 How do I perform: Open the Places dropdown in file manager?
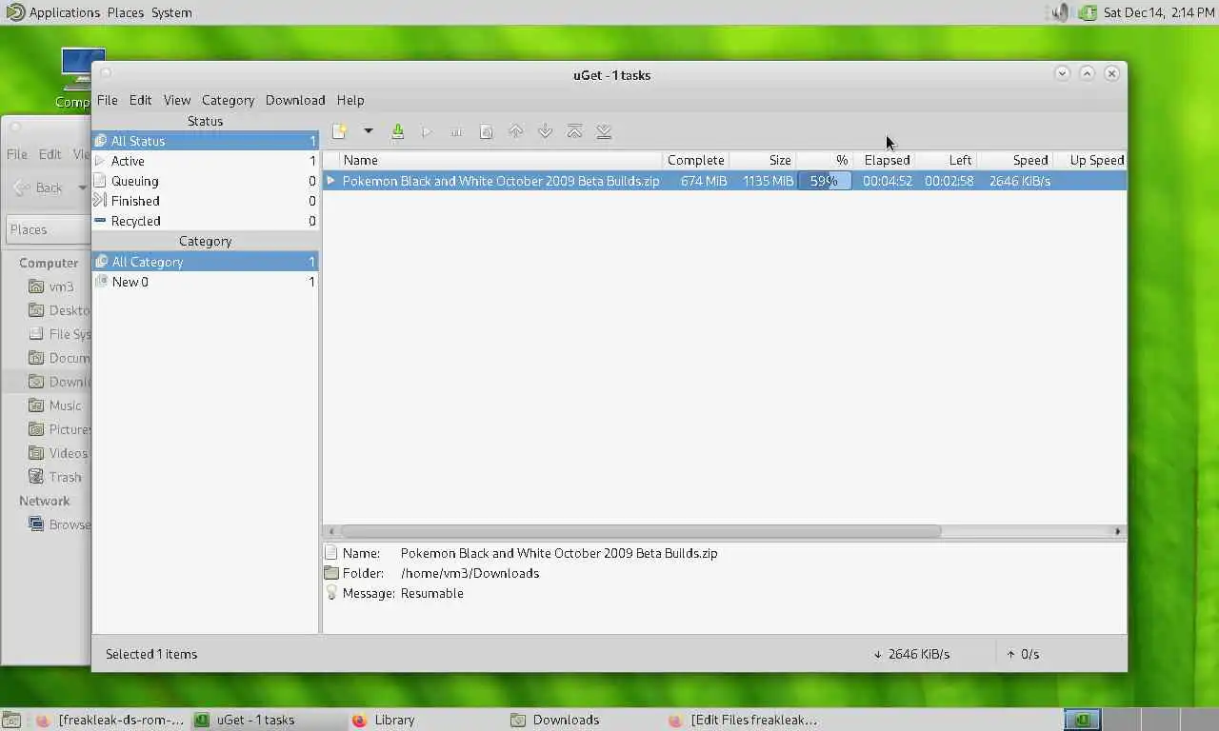[48, 229]
